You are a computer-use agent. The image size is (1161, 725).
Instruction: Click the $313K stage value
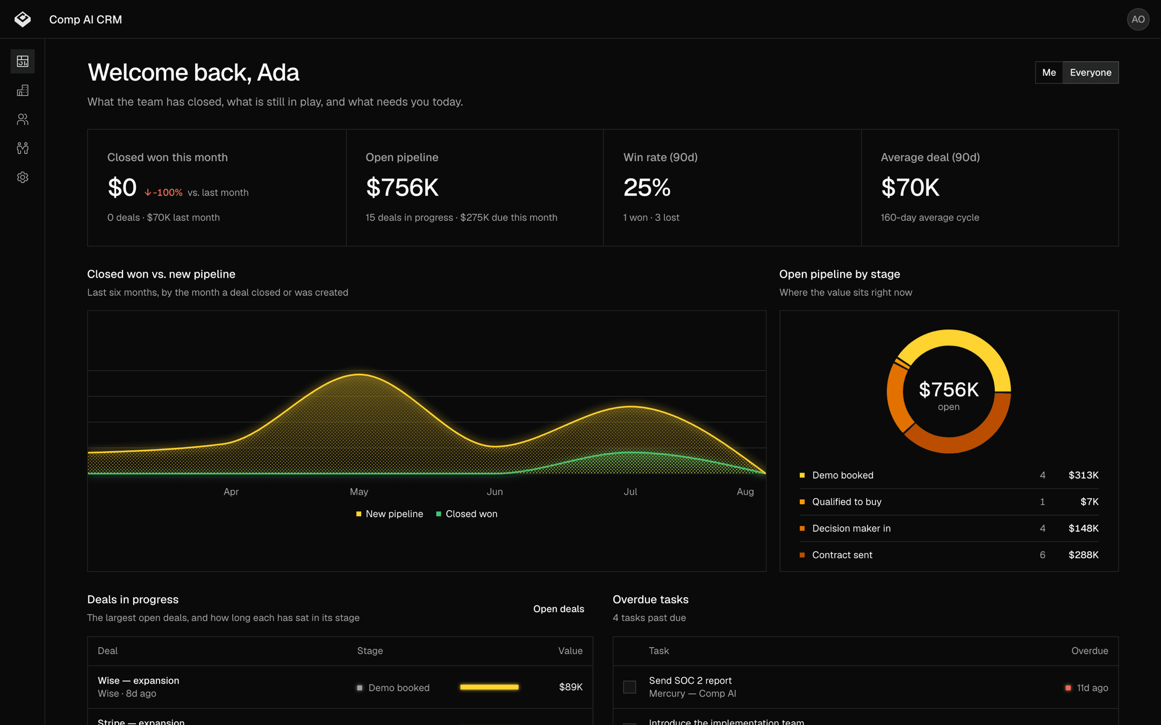click(x=1083, y=475)
